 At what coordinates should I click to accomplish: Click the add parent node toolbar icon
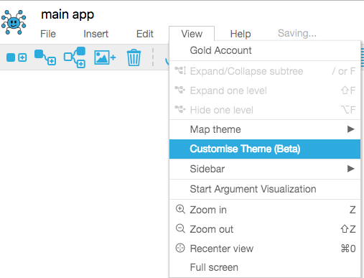(75, 57)
